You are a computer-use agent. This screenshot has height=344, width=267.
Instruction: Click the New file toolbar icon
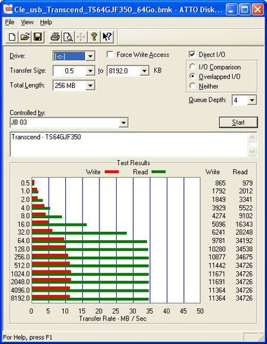12,36
